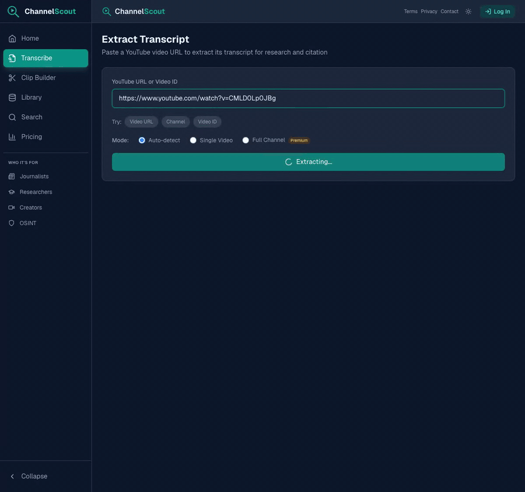Open the Journalists page link
The height and width of the screenshot is (492, 525).
coord(46,177)
